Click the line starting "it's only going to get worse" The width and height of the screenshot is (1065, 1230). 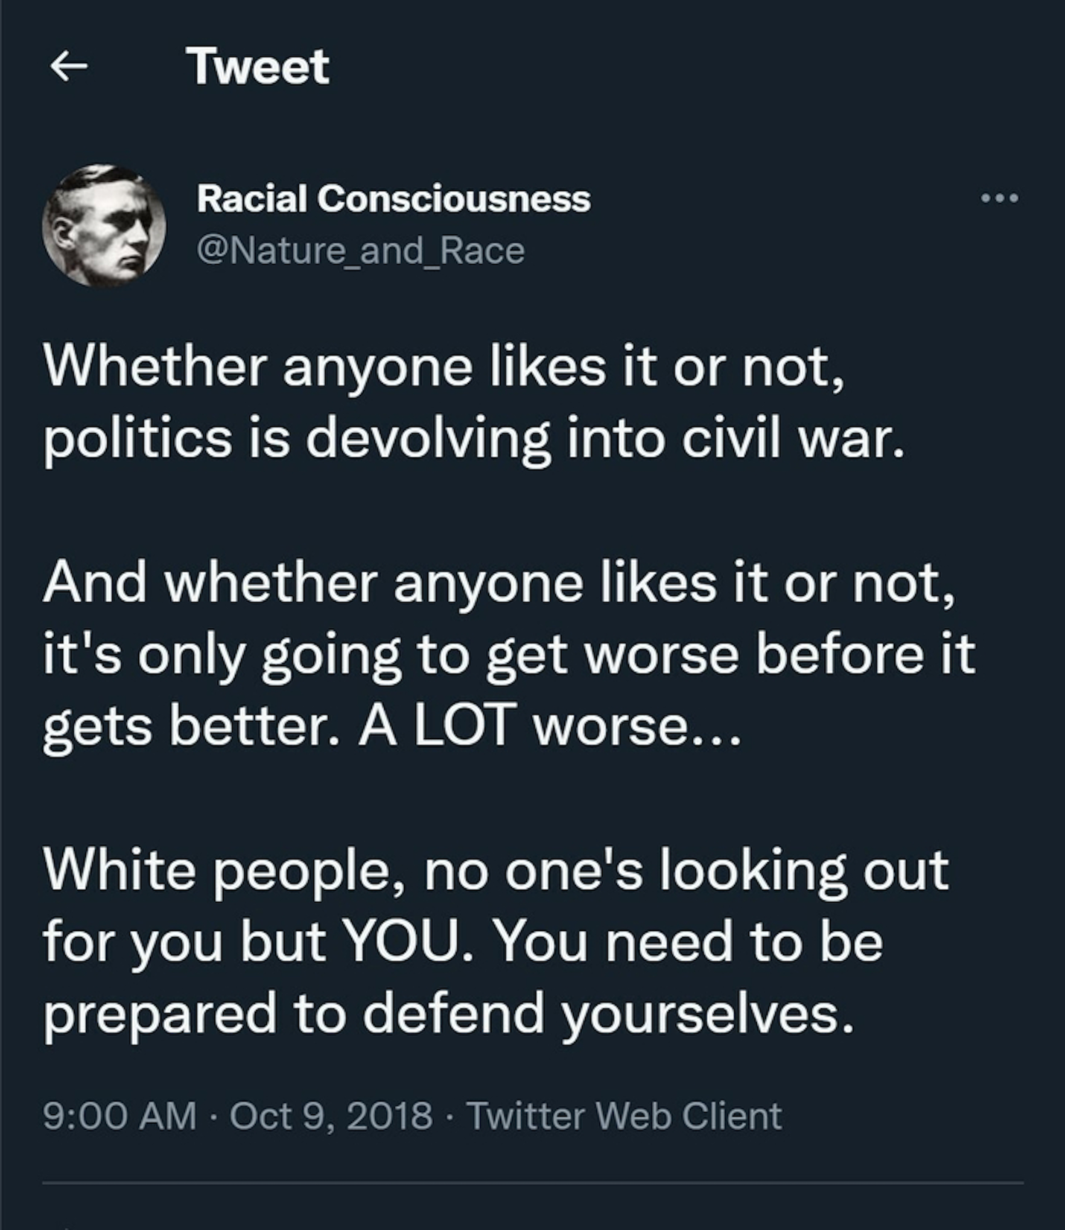point(509,654)
